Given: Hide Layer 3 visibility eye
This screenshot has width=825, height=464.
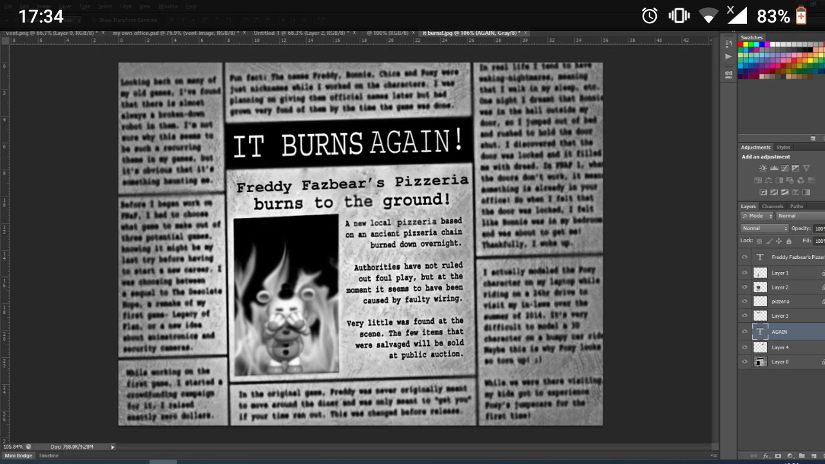Looking at the screenshot, I should tap(744, 316).
